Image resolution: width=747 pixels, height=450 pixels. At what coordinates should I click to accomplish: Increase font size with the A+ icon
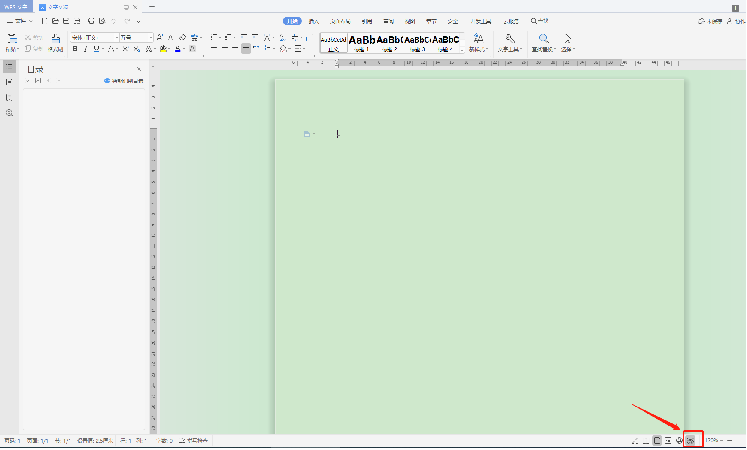[x=160, y=37]
